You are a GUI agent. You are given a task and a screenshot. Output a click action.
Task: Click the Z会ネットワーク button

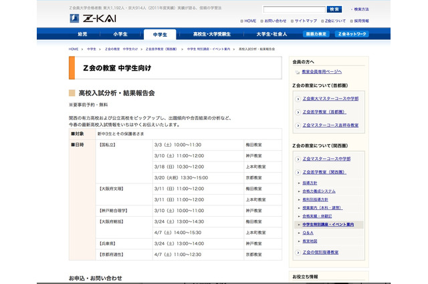(x=352, y=34)
